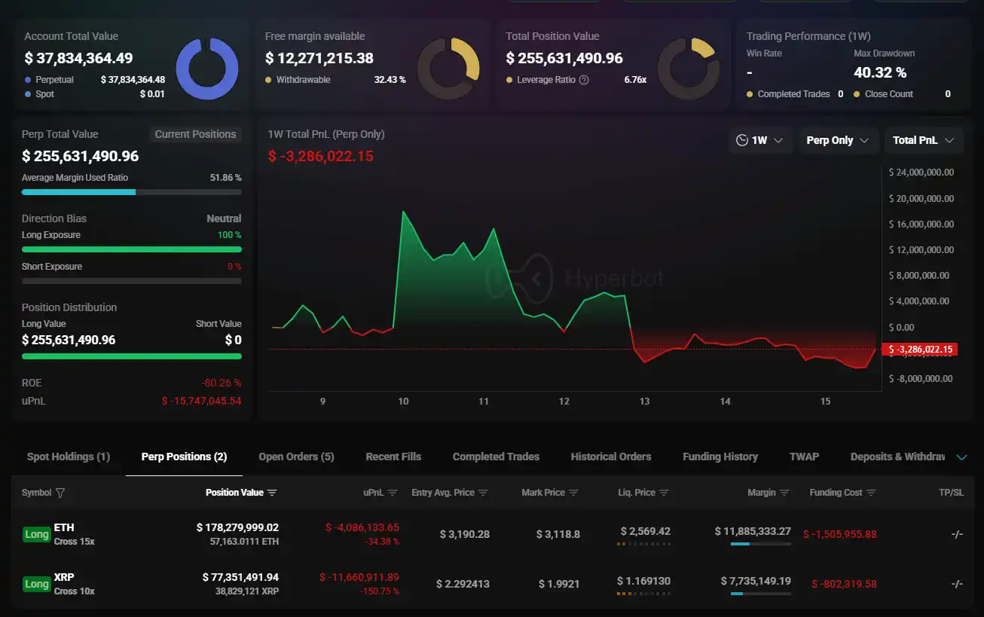
Task: Sort by Margin column icon
Action: click(x=784, y=493)
